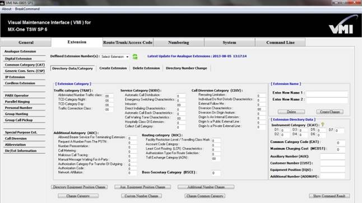Click the green refresh extensions icon
The image size is (362, 203).
click(x=135, y=56)
